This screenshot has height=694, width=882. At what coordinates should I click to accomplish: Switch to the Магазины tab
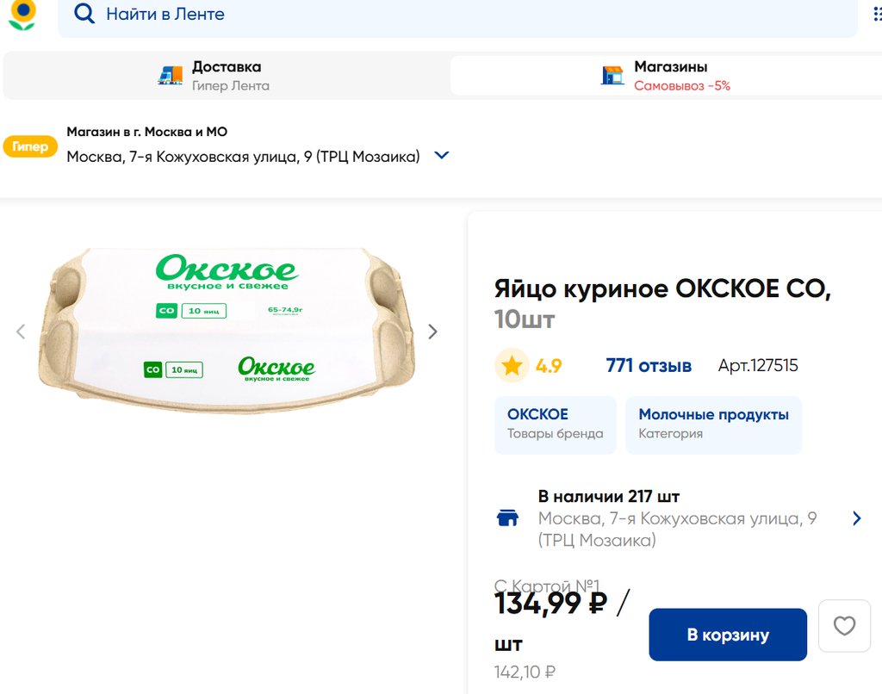point(670,76)
